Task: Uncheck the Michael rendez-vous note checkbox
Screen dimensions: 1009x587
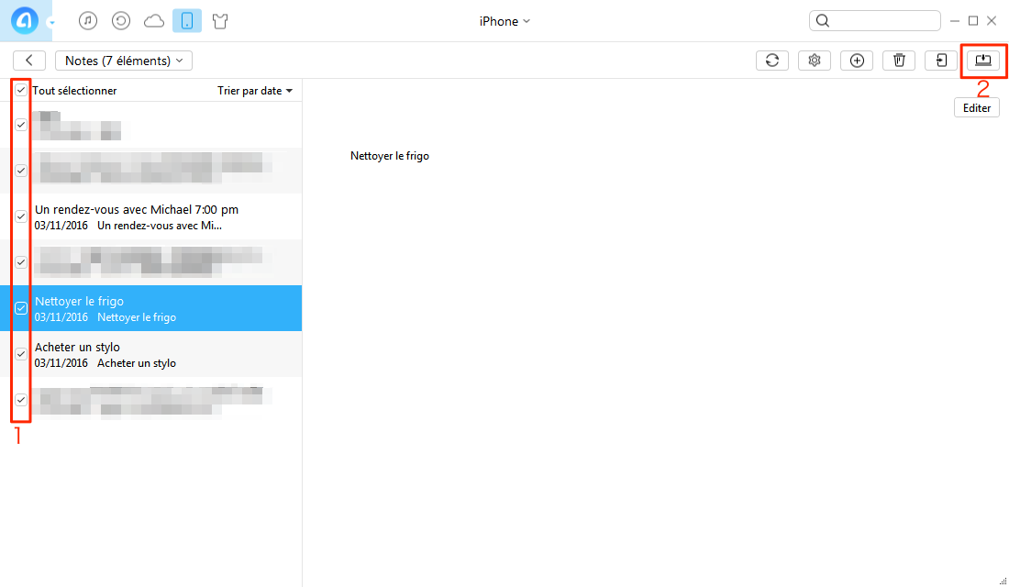Action: pos(21,216)
